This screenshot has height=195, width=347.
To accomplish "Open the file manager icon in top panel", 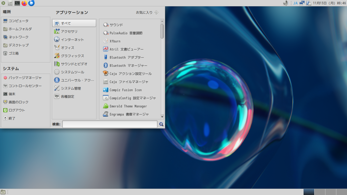I will click(x=10, y=3).
